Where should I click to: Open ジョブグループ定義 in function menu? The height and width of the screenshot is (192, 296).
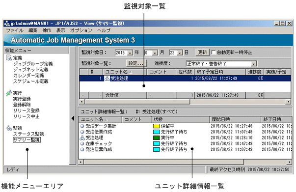click(33, 64)
